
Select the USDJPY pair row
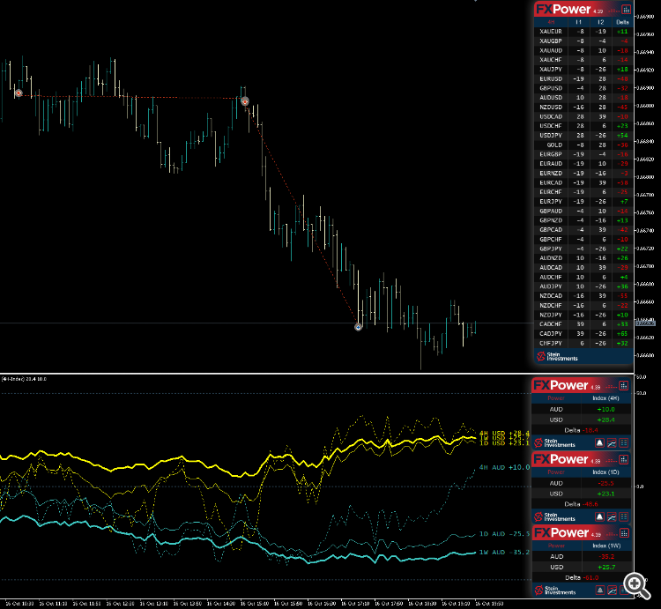pos(583,136)
